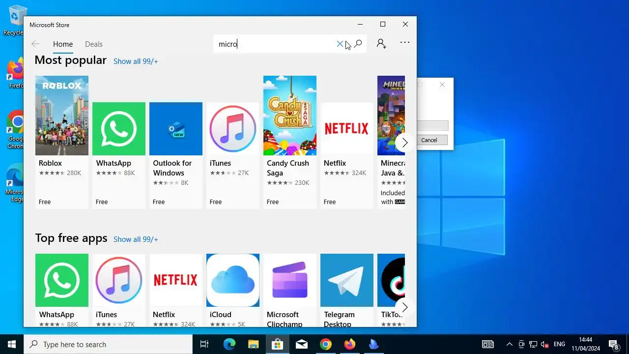Launch Microsoft Edge from the taskbar
This screenshot has width=629, height=354.
pos(229,344)
